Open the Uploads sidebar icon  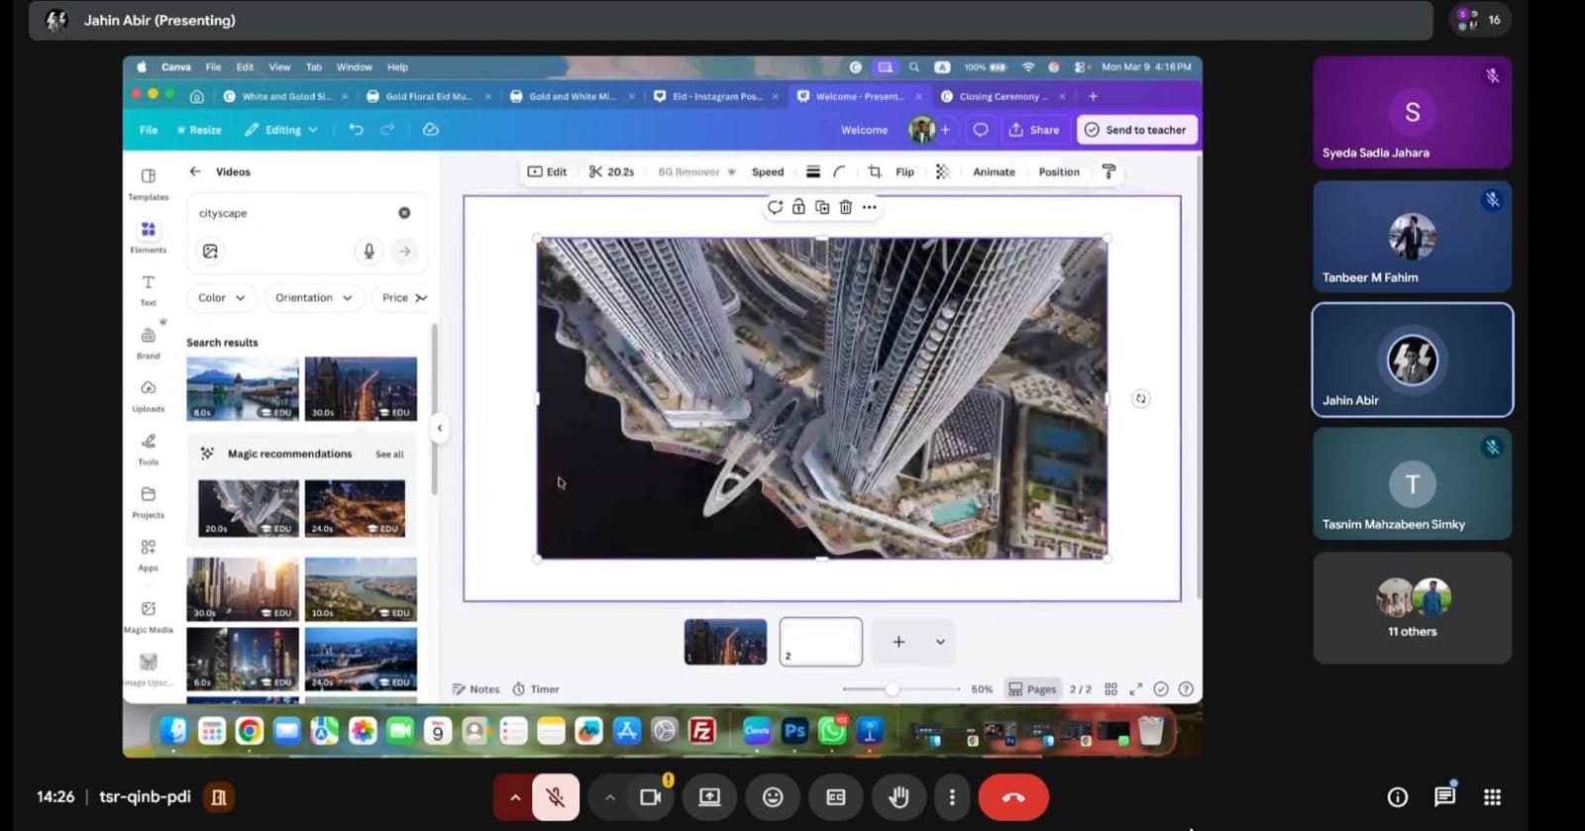(x=148, y=395)
